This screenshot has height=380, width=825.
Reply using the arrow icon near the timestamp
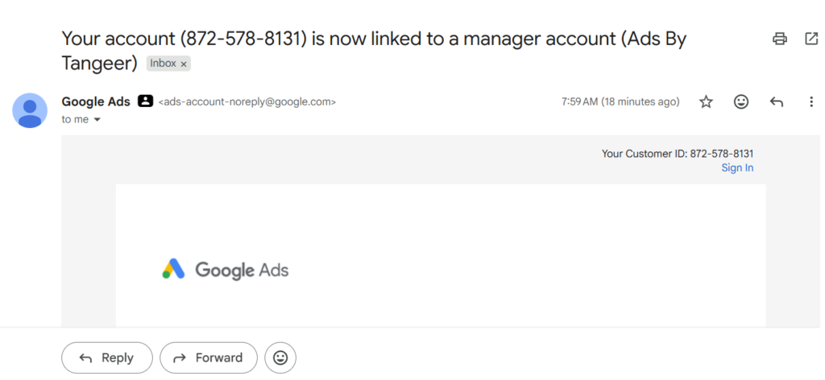coord(777,102)
